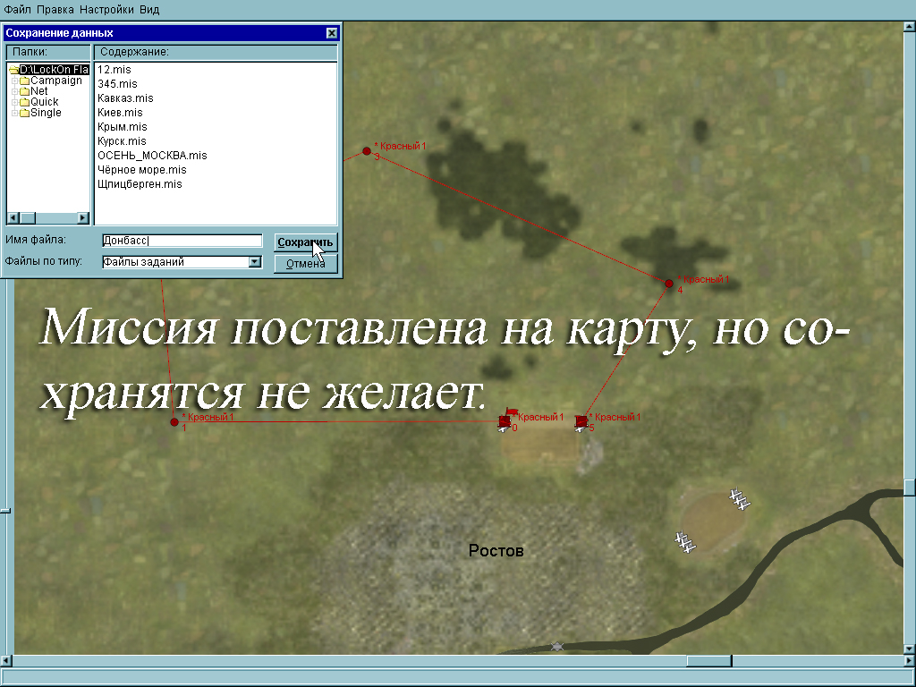The height and width of the screenshot is (687, 916).
Task: Select waypoint 4 marker of Красный 1
Action: 669,284
